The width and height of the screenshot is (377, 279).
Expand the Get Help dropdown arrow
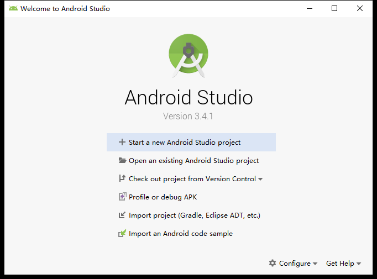click(x=359, y=264)
